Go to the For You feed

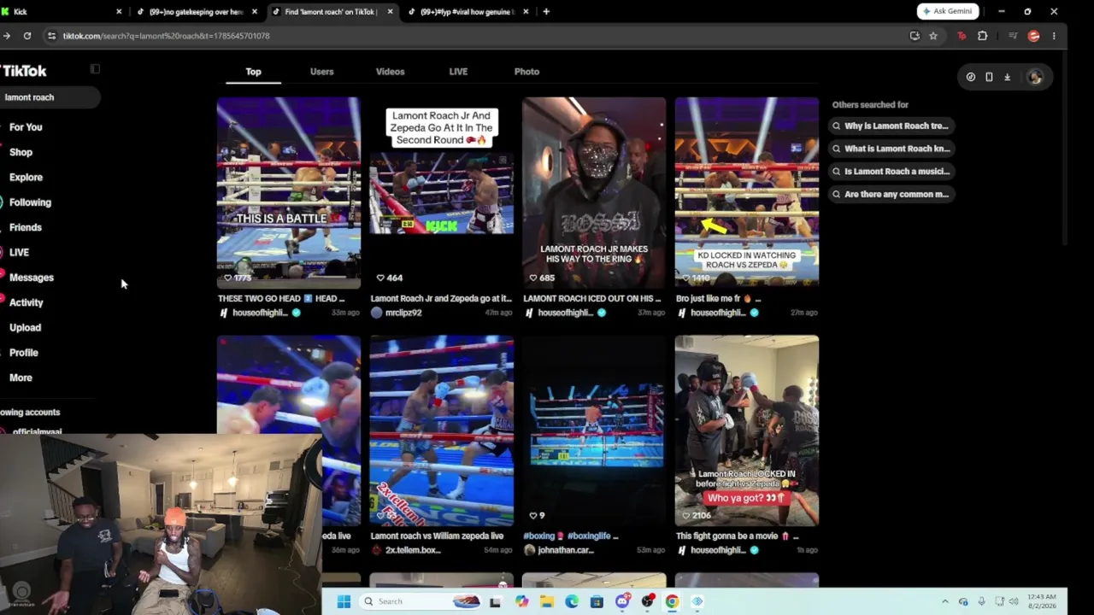(26, 127)
